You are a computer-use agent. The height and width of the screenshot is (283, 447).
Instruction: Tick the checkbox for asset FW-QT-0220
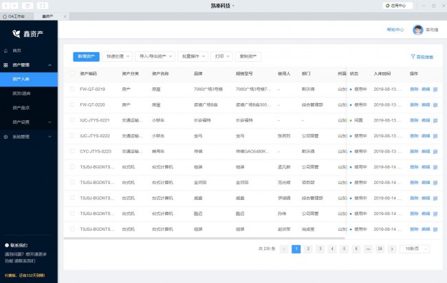73,104
